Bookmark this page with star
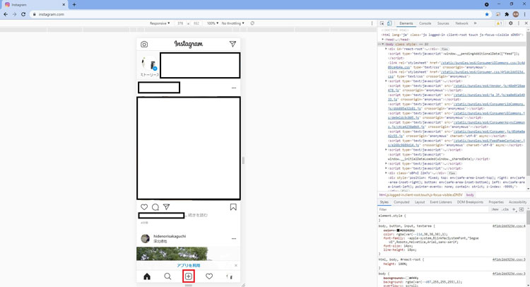 [x=487, y=14]
